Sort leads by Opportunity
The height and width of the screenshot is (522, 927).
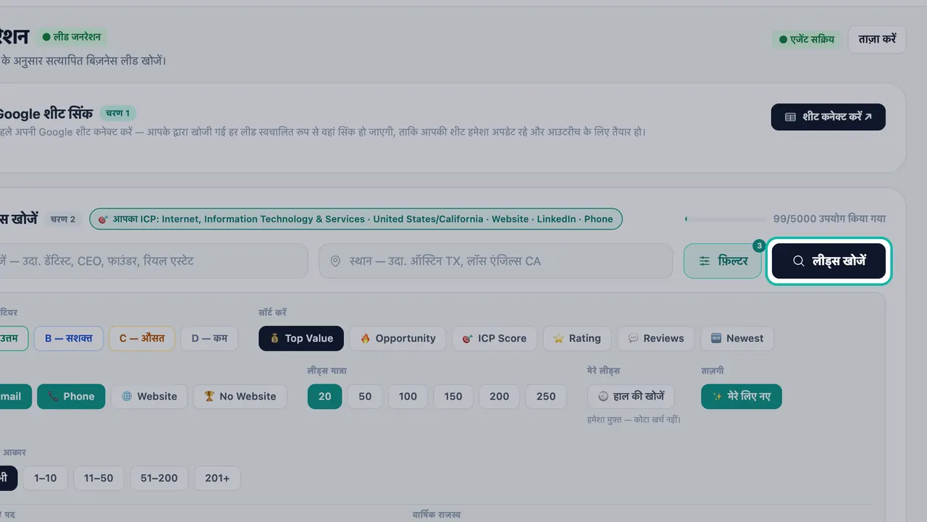(398, 338)
